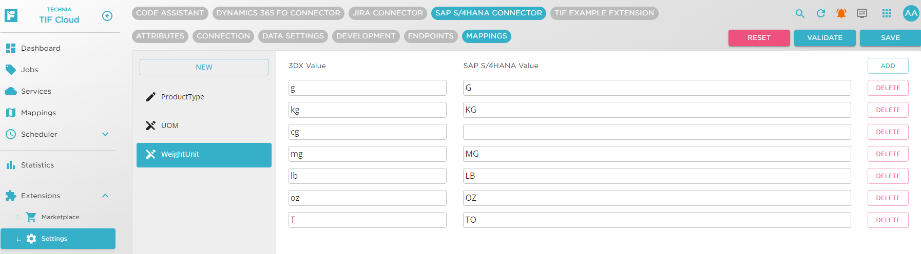Viewport: 921px width, 254px height.
Task: Click the ProductType pencil edit icon
Action: (x=150, y=97)
